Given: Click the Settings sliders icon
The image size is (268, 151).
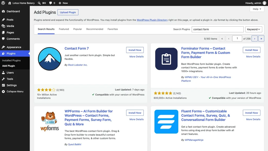Looking at the screenshot, I should [3, 85].
